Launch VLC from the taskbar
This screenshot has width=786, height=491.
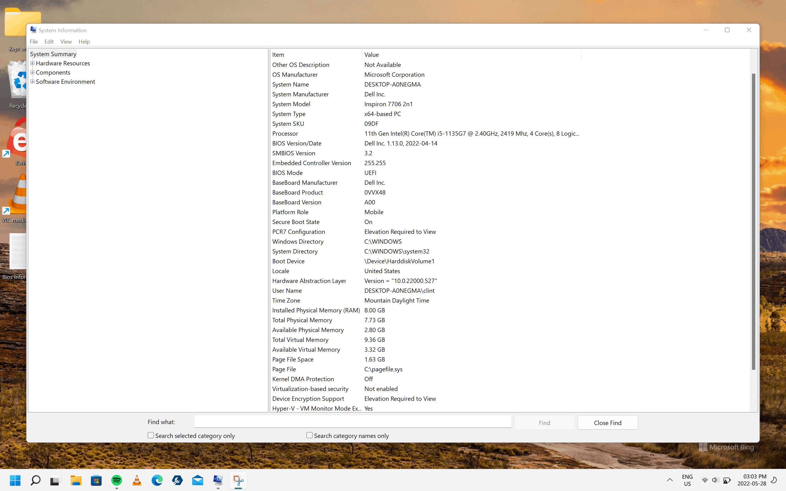coord(137,480)
